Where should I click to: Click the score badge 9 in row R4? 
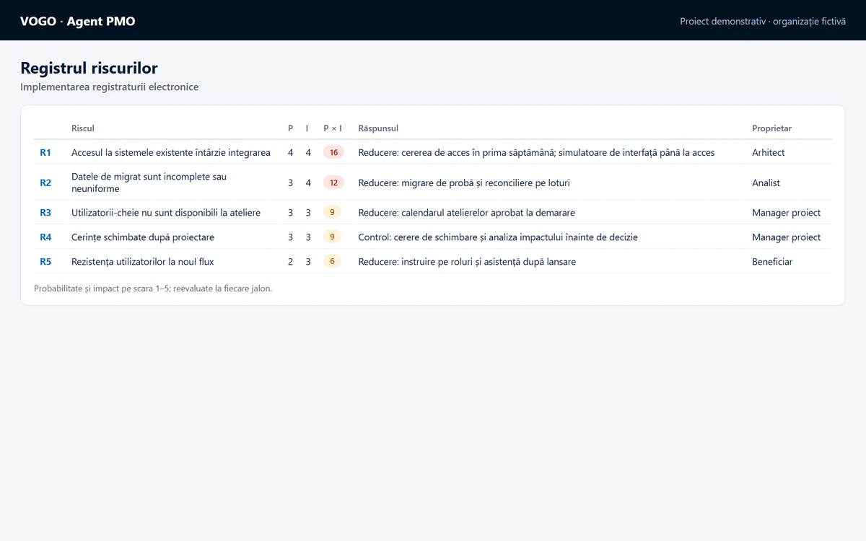click(x=332, y=237)
